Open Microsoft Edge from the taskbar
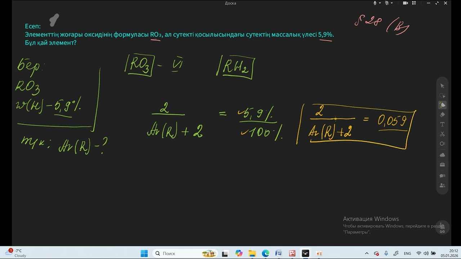This screenshot has width=461, height=259. pos(265,253)
